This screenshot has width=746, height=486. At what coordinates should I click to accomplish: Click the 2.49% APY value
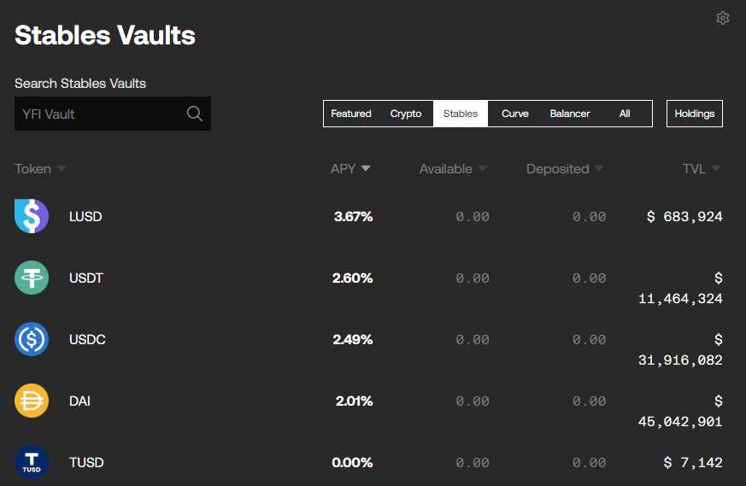point(352,339)
